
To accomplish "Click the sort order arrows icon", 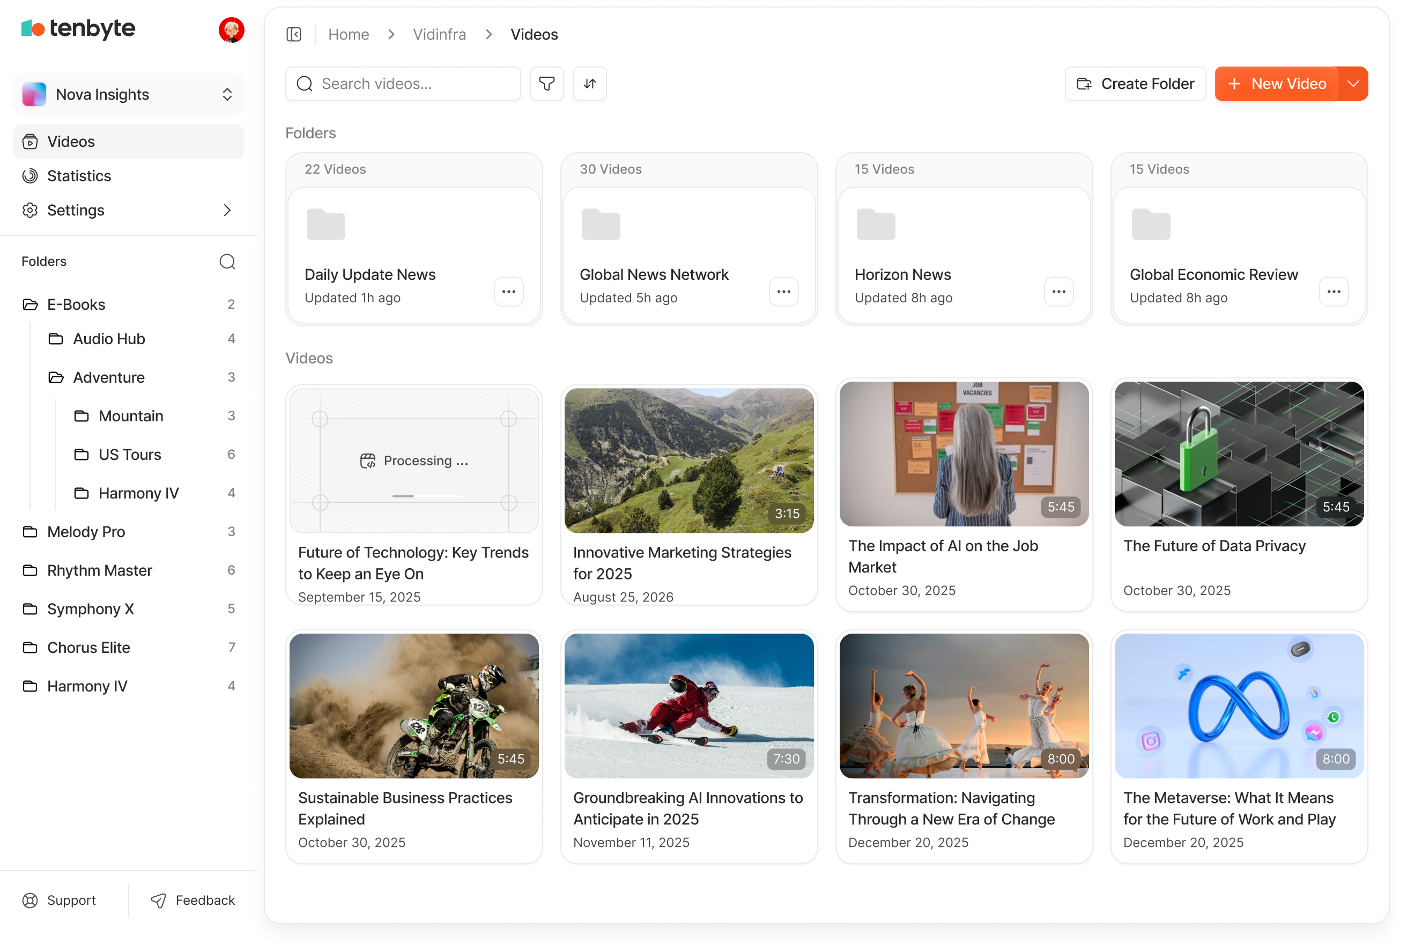I will click(x=589, y=84).
